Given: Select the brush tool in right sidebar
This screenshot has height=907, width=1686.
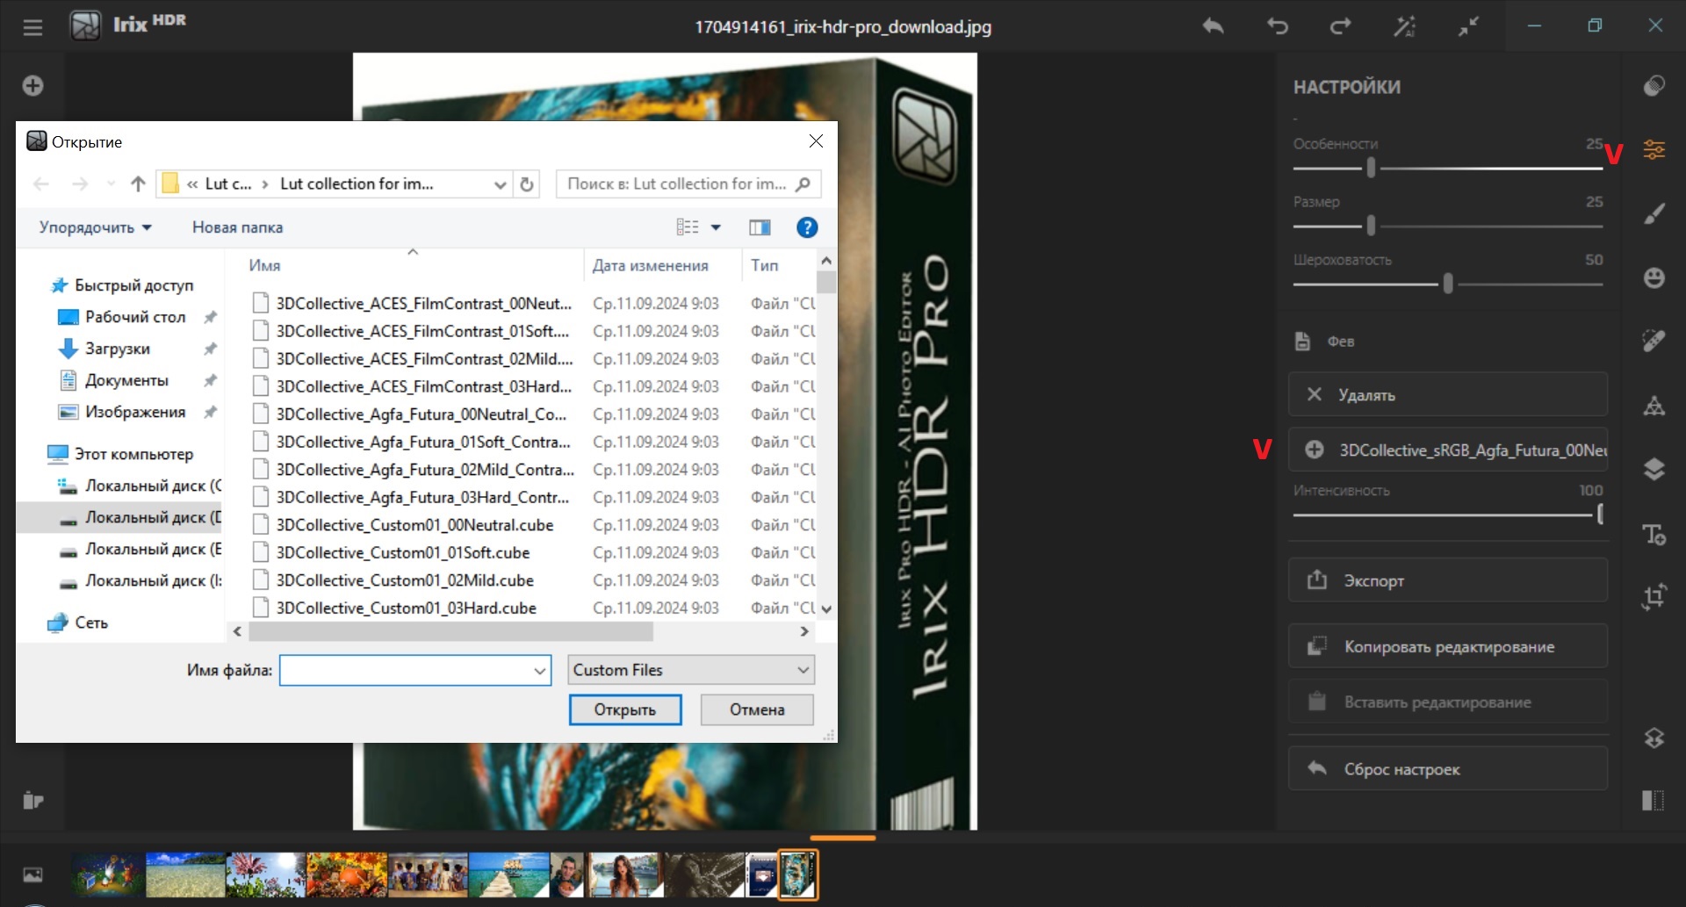Looking at the screenshot, I should (1654, 214).
